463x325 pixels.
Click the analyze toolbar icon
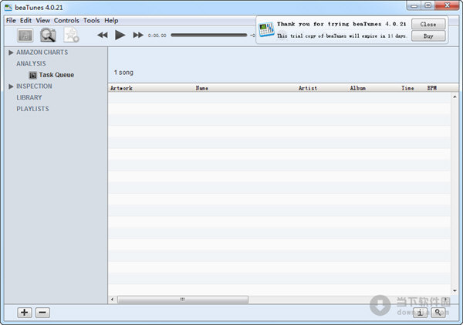pos(25,35)
